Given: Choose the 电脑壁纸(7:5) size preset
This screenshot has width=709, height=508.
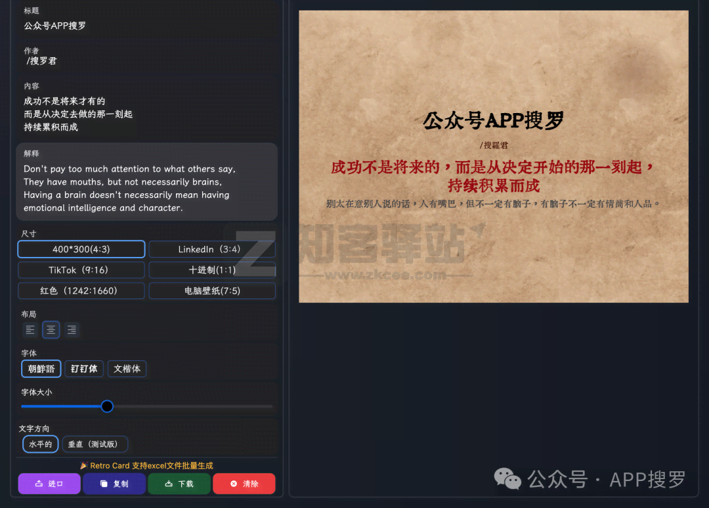Looking at the screenshot, I should [211, 290].
